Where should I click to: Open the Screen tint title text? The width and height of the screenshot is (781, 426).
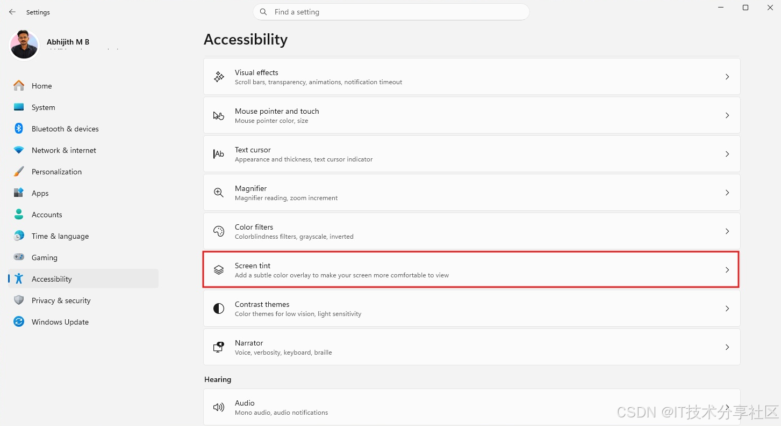(x=253, y=266)
